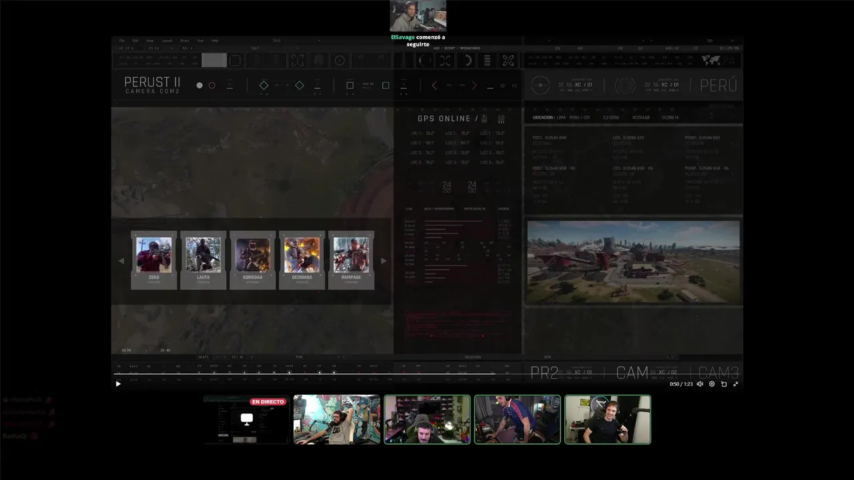Click the circle target toolbar icon
854x480 pixels.
click(x=340, y=61)
